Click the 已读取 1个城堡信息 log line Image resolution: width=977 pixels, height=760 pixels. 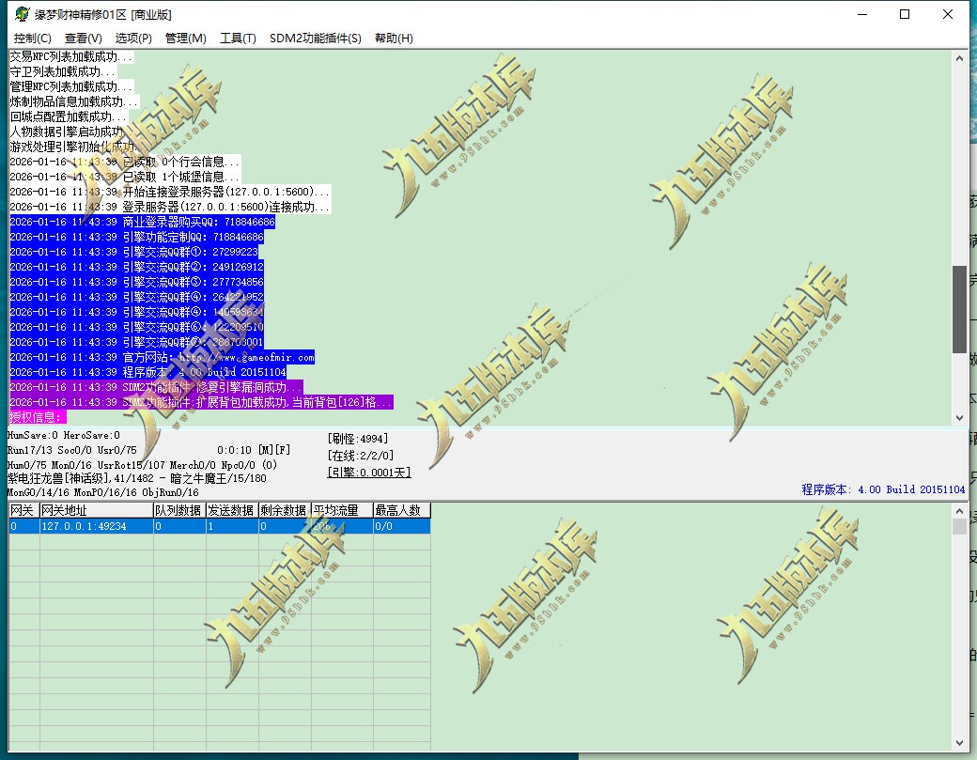[x=125, y=177]
